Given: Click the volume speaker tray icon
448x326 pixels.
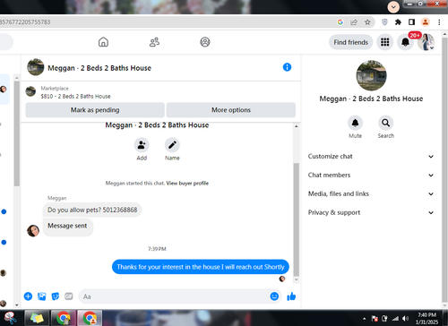Looking at the screenshot, I should pos(405,319).
